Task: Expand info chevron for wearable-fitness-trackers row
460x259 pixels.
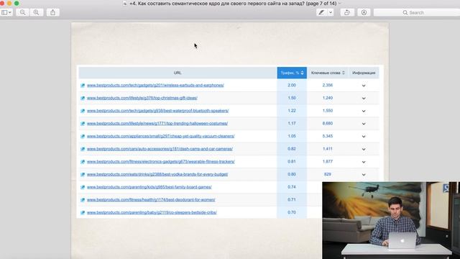Action: tap(364, 162)
